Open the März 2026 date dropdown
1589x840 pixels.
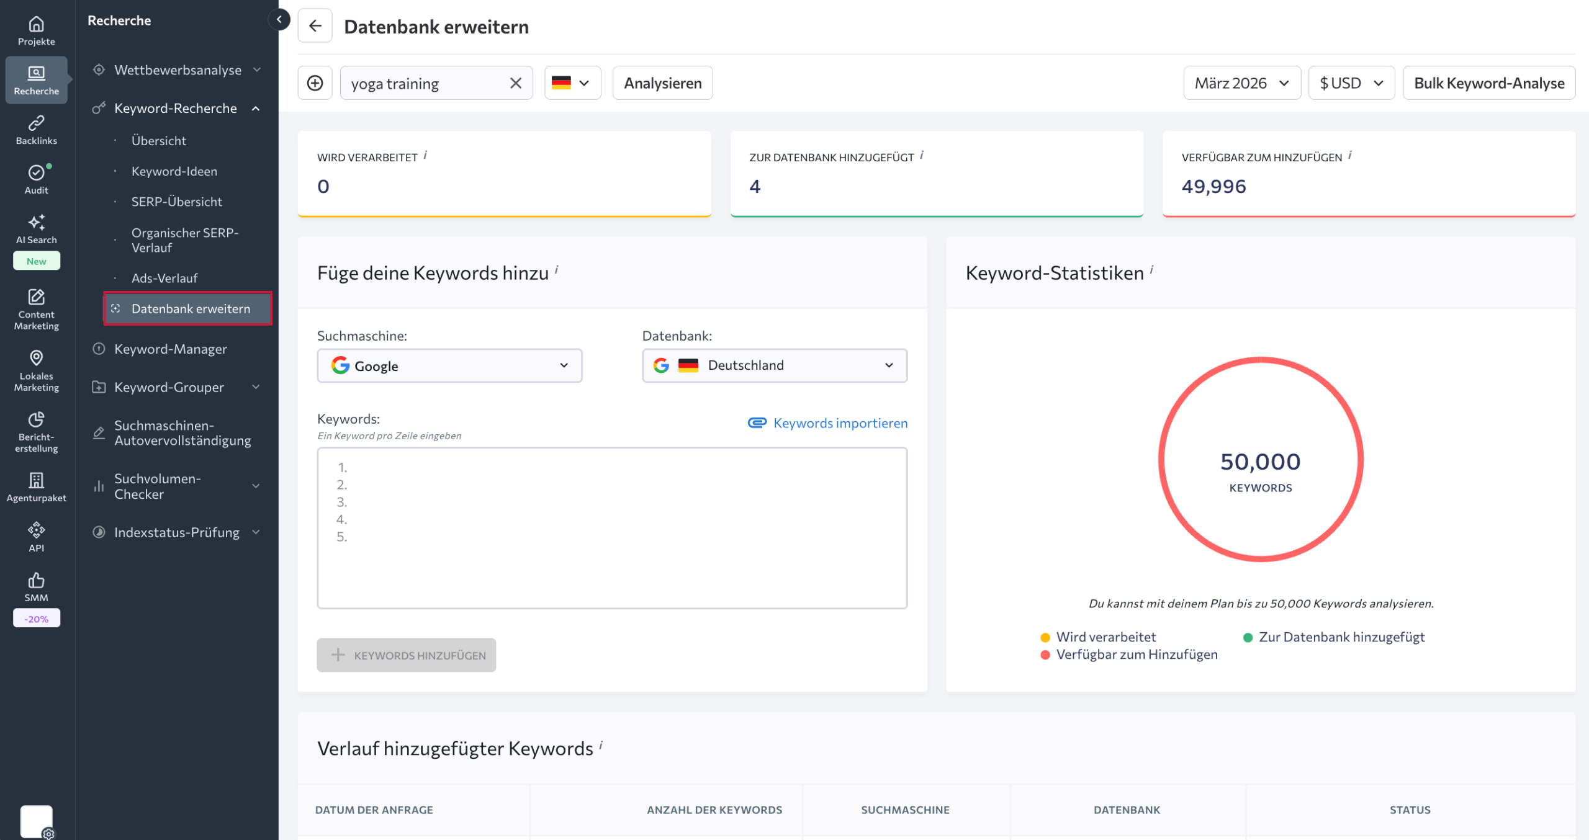pos(1241,83)
